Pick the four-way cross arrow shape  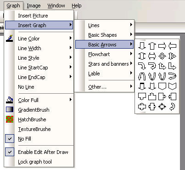[x=162, y=56]
